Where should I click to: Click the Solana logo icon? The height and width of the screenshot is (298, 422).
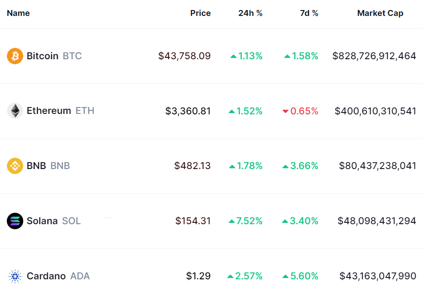15,221
